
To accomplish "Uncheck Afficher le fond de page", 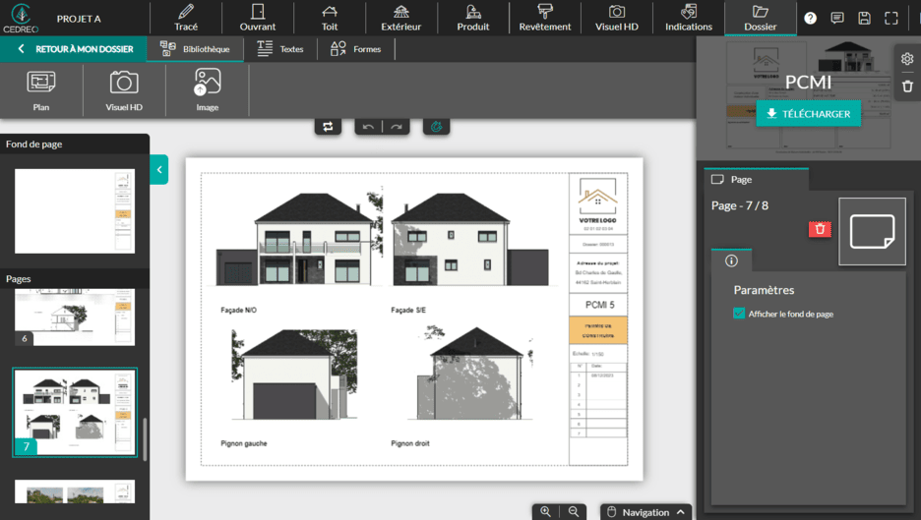I will pos(739,314).
